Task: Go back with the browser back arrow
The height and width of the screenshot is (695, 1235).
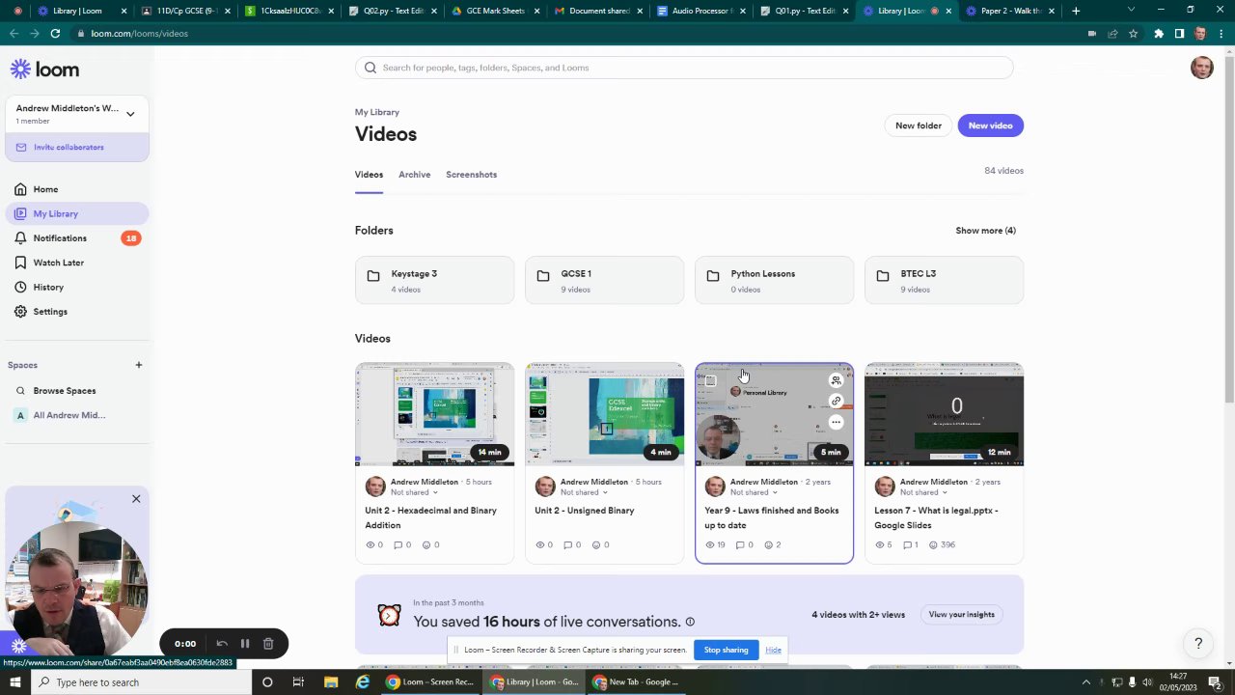Action: coord(14,33)
